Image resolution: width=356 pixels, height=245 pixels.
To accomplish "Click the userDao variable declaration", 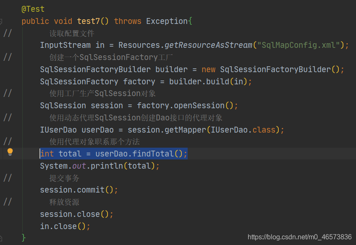I will point(98,130).
